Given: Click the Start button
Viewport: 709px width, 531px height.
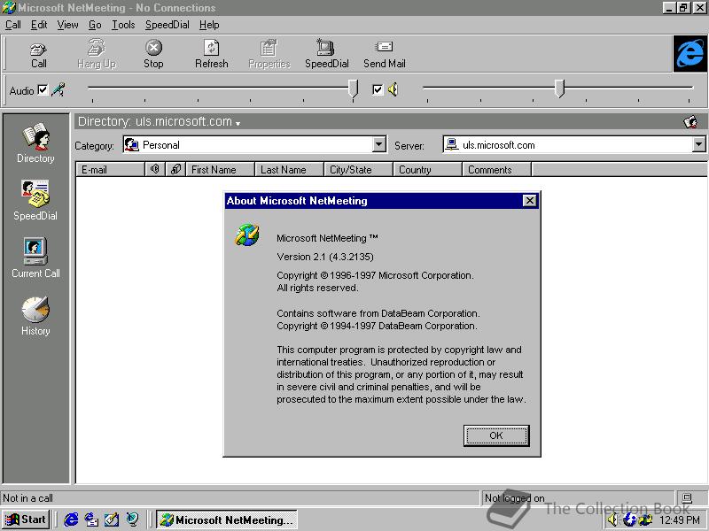Looking at the screenshot, I should 26,519.
